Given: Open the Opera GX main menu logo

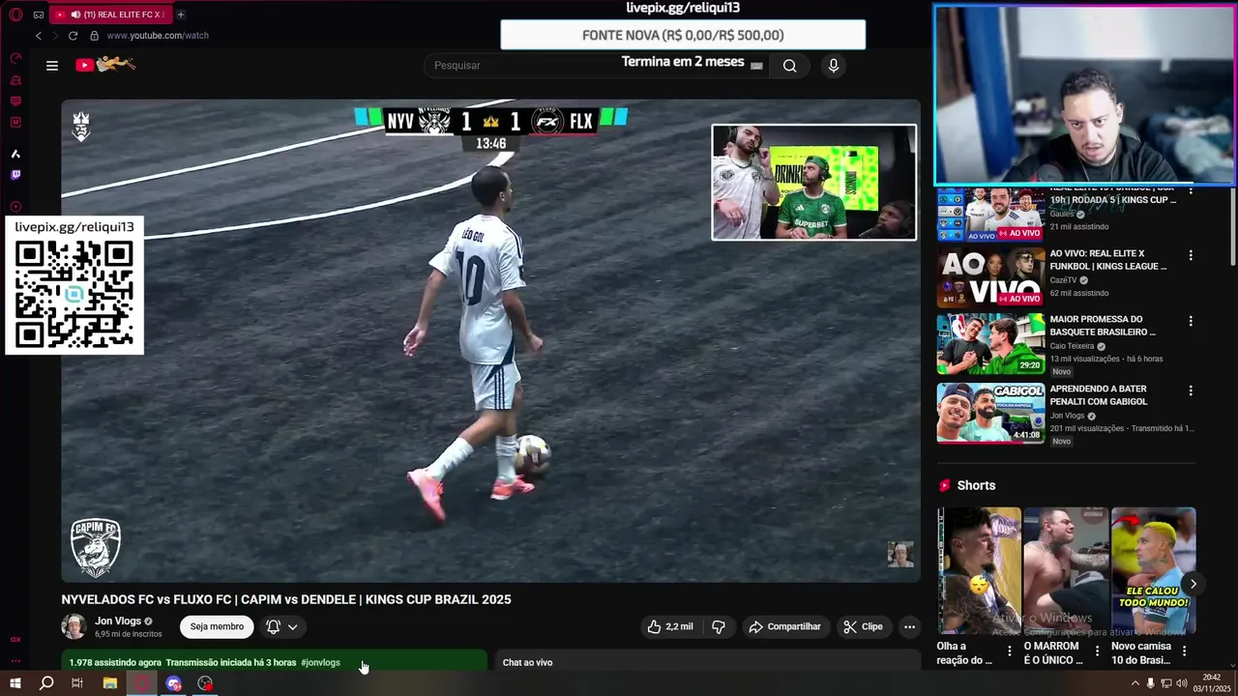Looking at the screenshot, I should coord(15,14).
